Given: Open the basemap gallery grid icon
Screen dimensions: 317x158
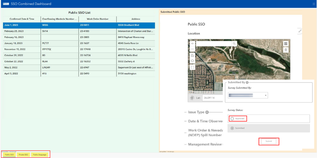Looking at the screenshot, I should (x=286, y=44).
